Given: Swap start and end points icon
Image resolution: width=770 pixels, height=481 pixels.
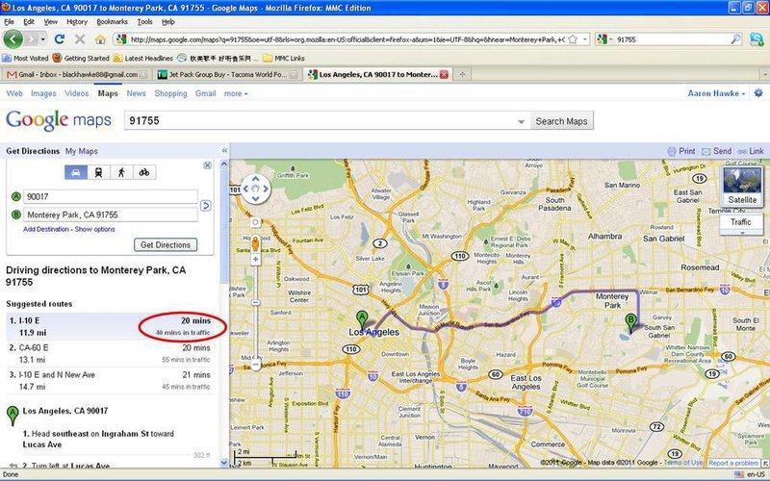Looking at the screenshot, I should (x=206, y=205).
